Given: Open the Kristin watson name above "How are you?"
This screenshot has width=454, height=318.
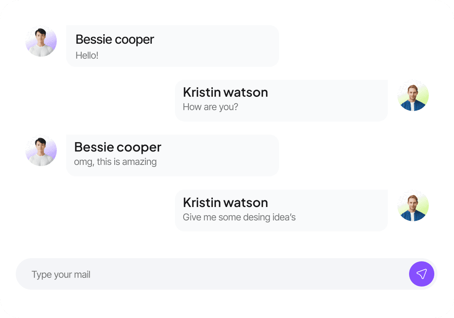Looking at the screenshot, I should click(225, 92).
